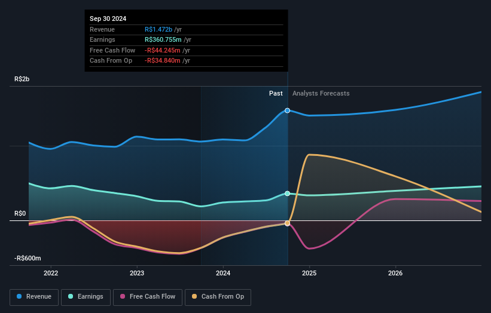Click the Cash From Op label in tooltip
The width and height of the screenshot is (491, 313).
click(x=111, y=61)
